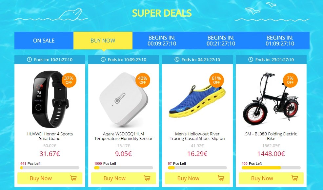Click the electric bike stock progress bar
The image size is (323, 190).
click(271, 168)
